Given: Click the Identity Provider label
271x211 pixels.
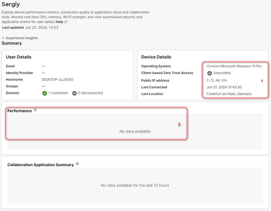Looking at the screenshot, I should click(x=20, y=73).
